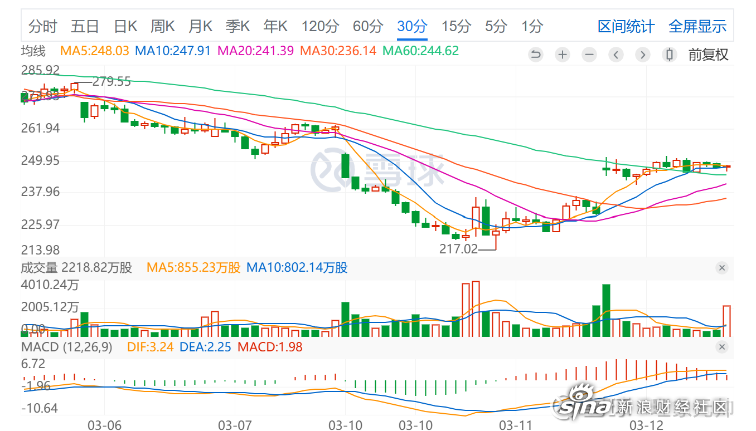Click the 213.98 price axis label
The width and height of the screenshot is (756, 431).
(x=40, y=250)
